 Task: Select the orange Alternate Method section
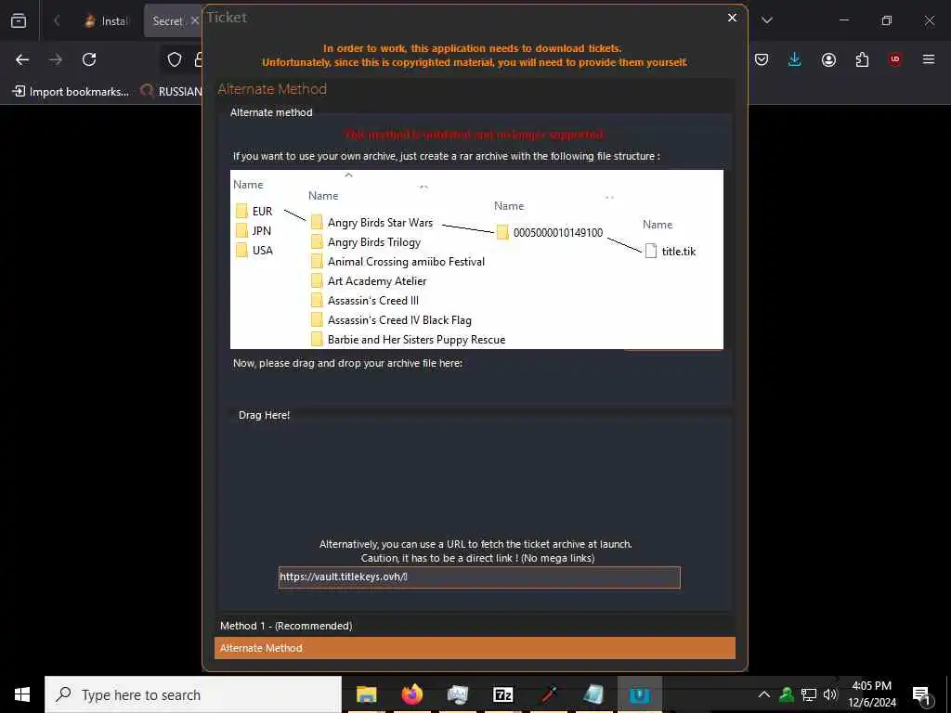(475, 648)
